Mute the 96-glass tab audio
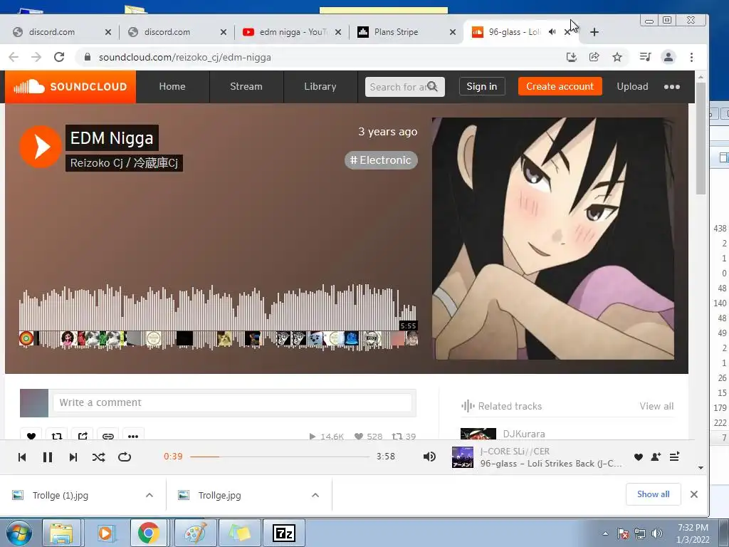This screenshot has width=729, height=547. coord(552,32)
